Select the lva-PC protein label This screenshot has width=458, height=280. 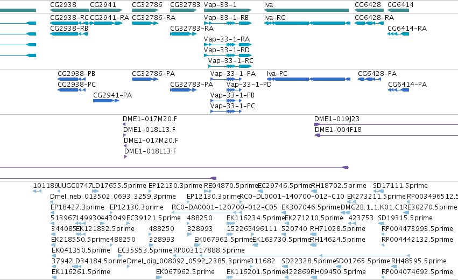pyautogui.click(x=277, y=74)
